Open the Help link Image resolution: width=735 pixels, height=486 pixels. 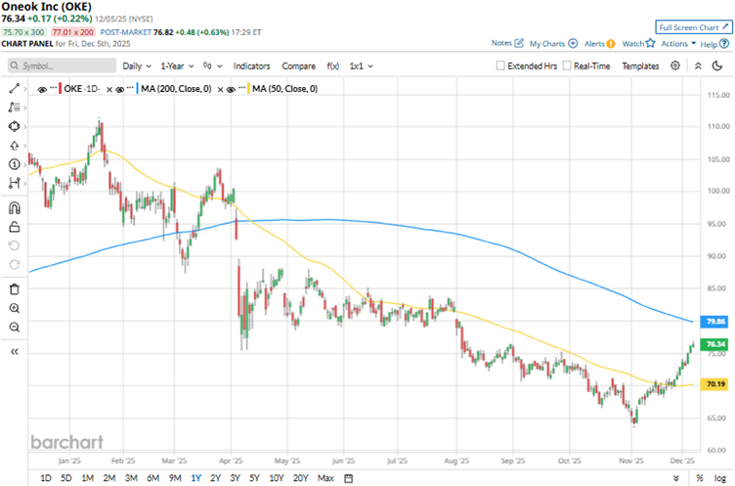pos(714,44)
